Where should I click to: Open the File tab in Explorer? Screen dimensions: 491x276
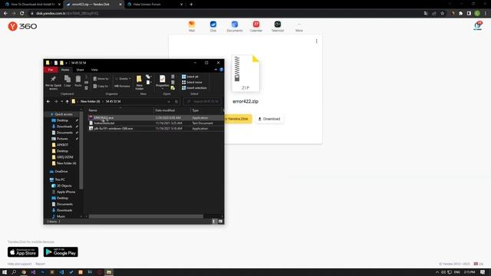tap(51, 70)
